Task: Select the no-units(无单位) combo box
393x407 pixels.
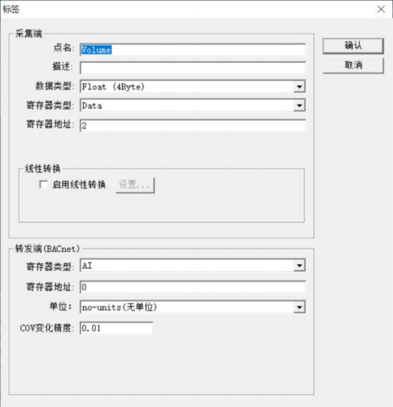Action: (193, 307)
